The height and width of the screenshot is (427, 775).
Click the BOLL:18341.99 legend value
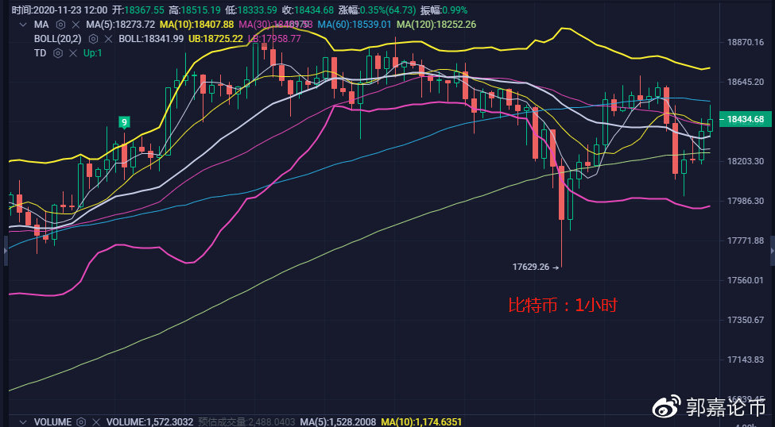point(151,39)
